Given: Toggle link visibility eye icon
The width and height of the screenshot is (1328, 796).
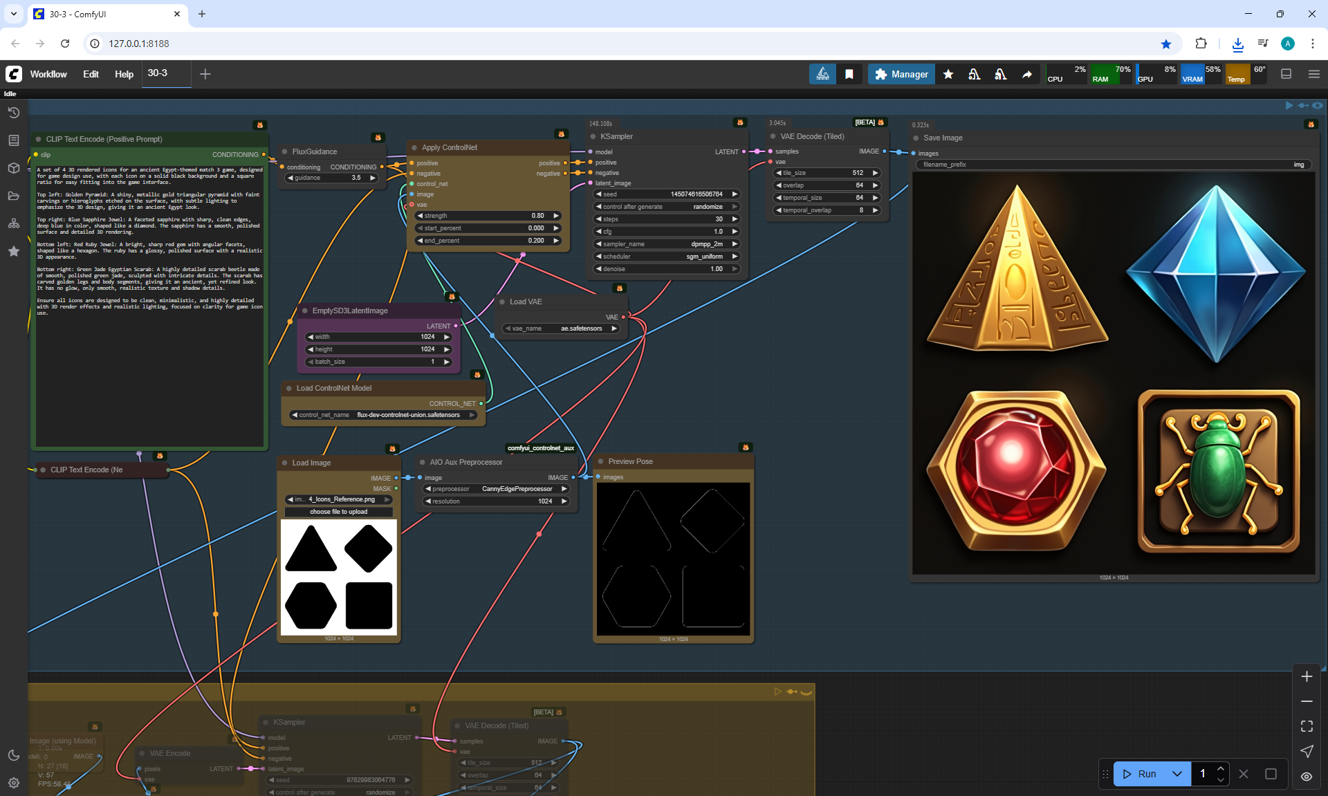Looking at the screenshot, I should click(x=1307, y=776).
